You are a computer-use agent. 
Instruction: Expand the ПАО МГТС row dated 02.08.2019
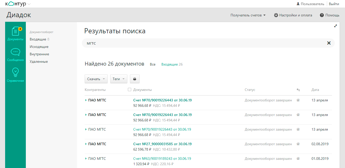[x=86, y=144]
